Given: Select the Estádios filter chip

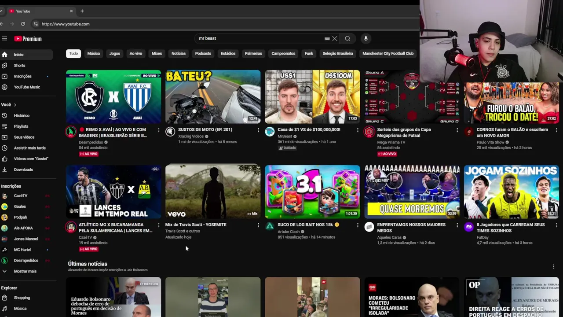Looking at the screenshot, I should [228, 54].
